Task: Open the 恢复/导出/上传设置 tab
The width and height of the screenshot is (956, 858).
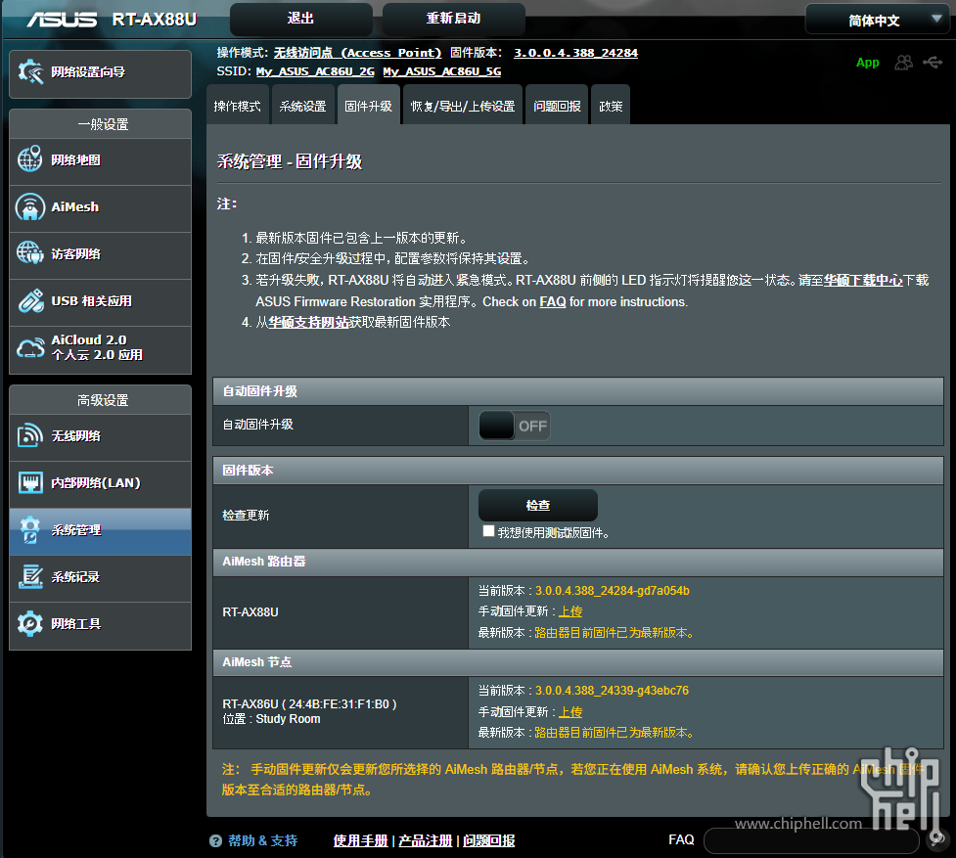Action: pos(463,106)
